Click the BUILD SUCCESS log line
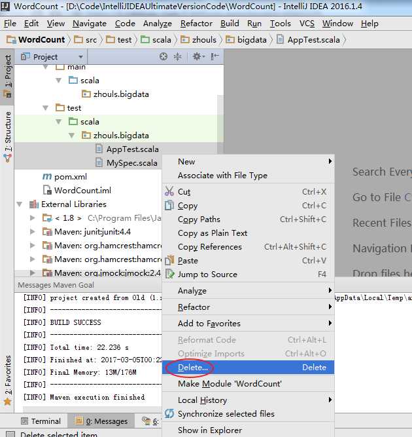Screen dimensions: 412x437 point(75,322)
